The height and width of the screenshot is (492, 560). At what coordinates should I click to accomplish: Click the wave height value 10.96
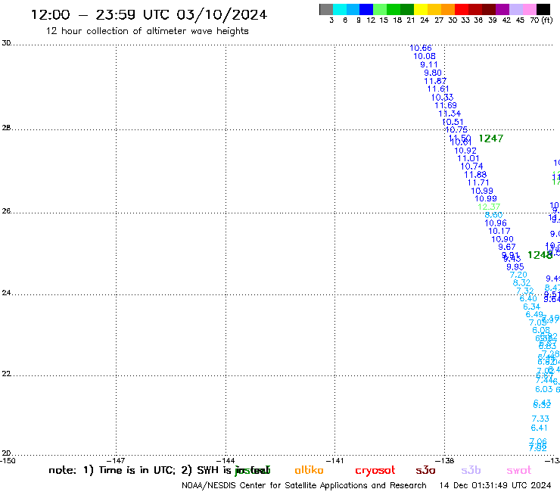pos(496,223)
